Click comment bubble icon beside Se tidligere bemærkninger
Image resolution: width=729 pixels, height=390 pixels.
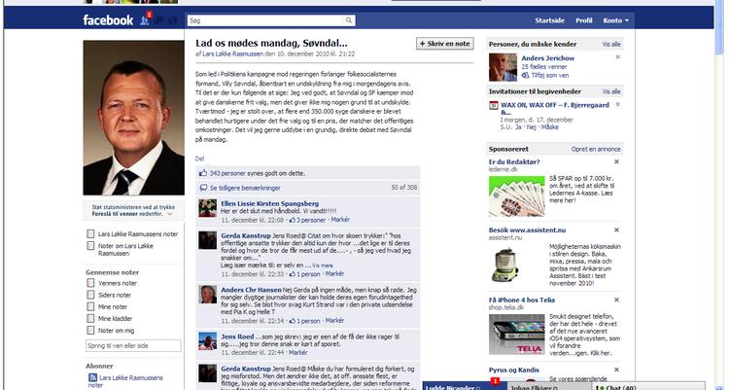(x=203, y=188)
